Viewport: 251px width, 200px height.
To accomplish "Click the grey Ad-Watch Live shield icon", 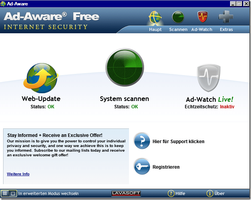I will click(x=209, y=78).
